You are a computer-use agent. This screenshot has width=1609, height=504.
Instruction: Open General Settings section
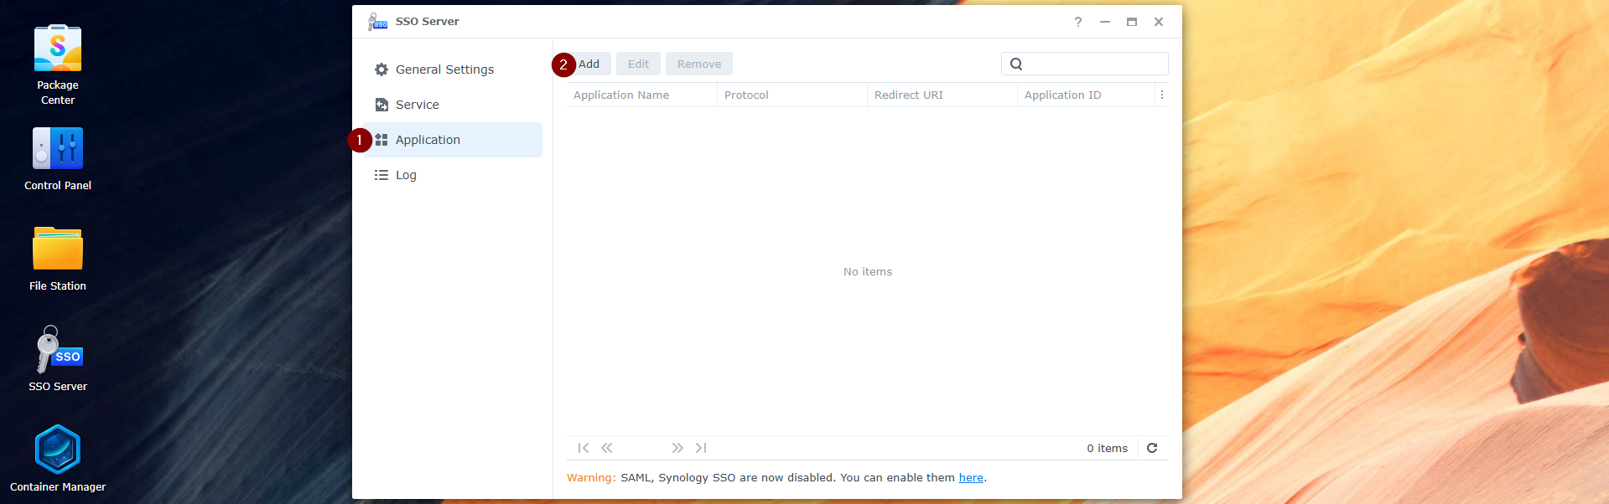pyautogui.click(x=444, y=69)
